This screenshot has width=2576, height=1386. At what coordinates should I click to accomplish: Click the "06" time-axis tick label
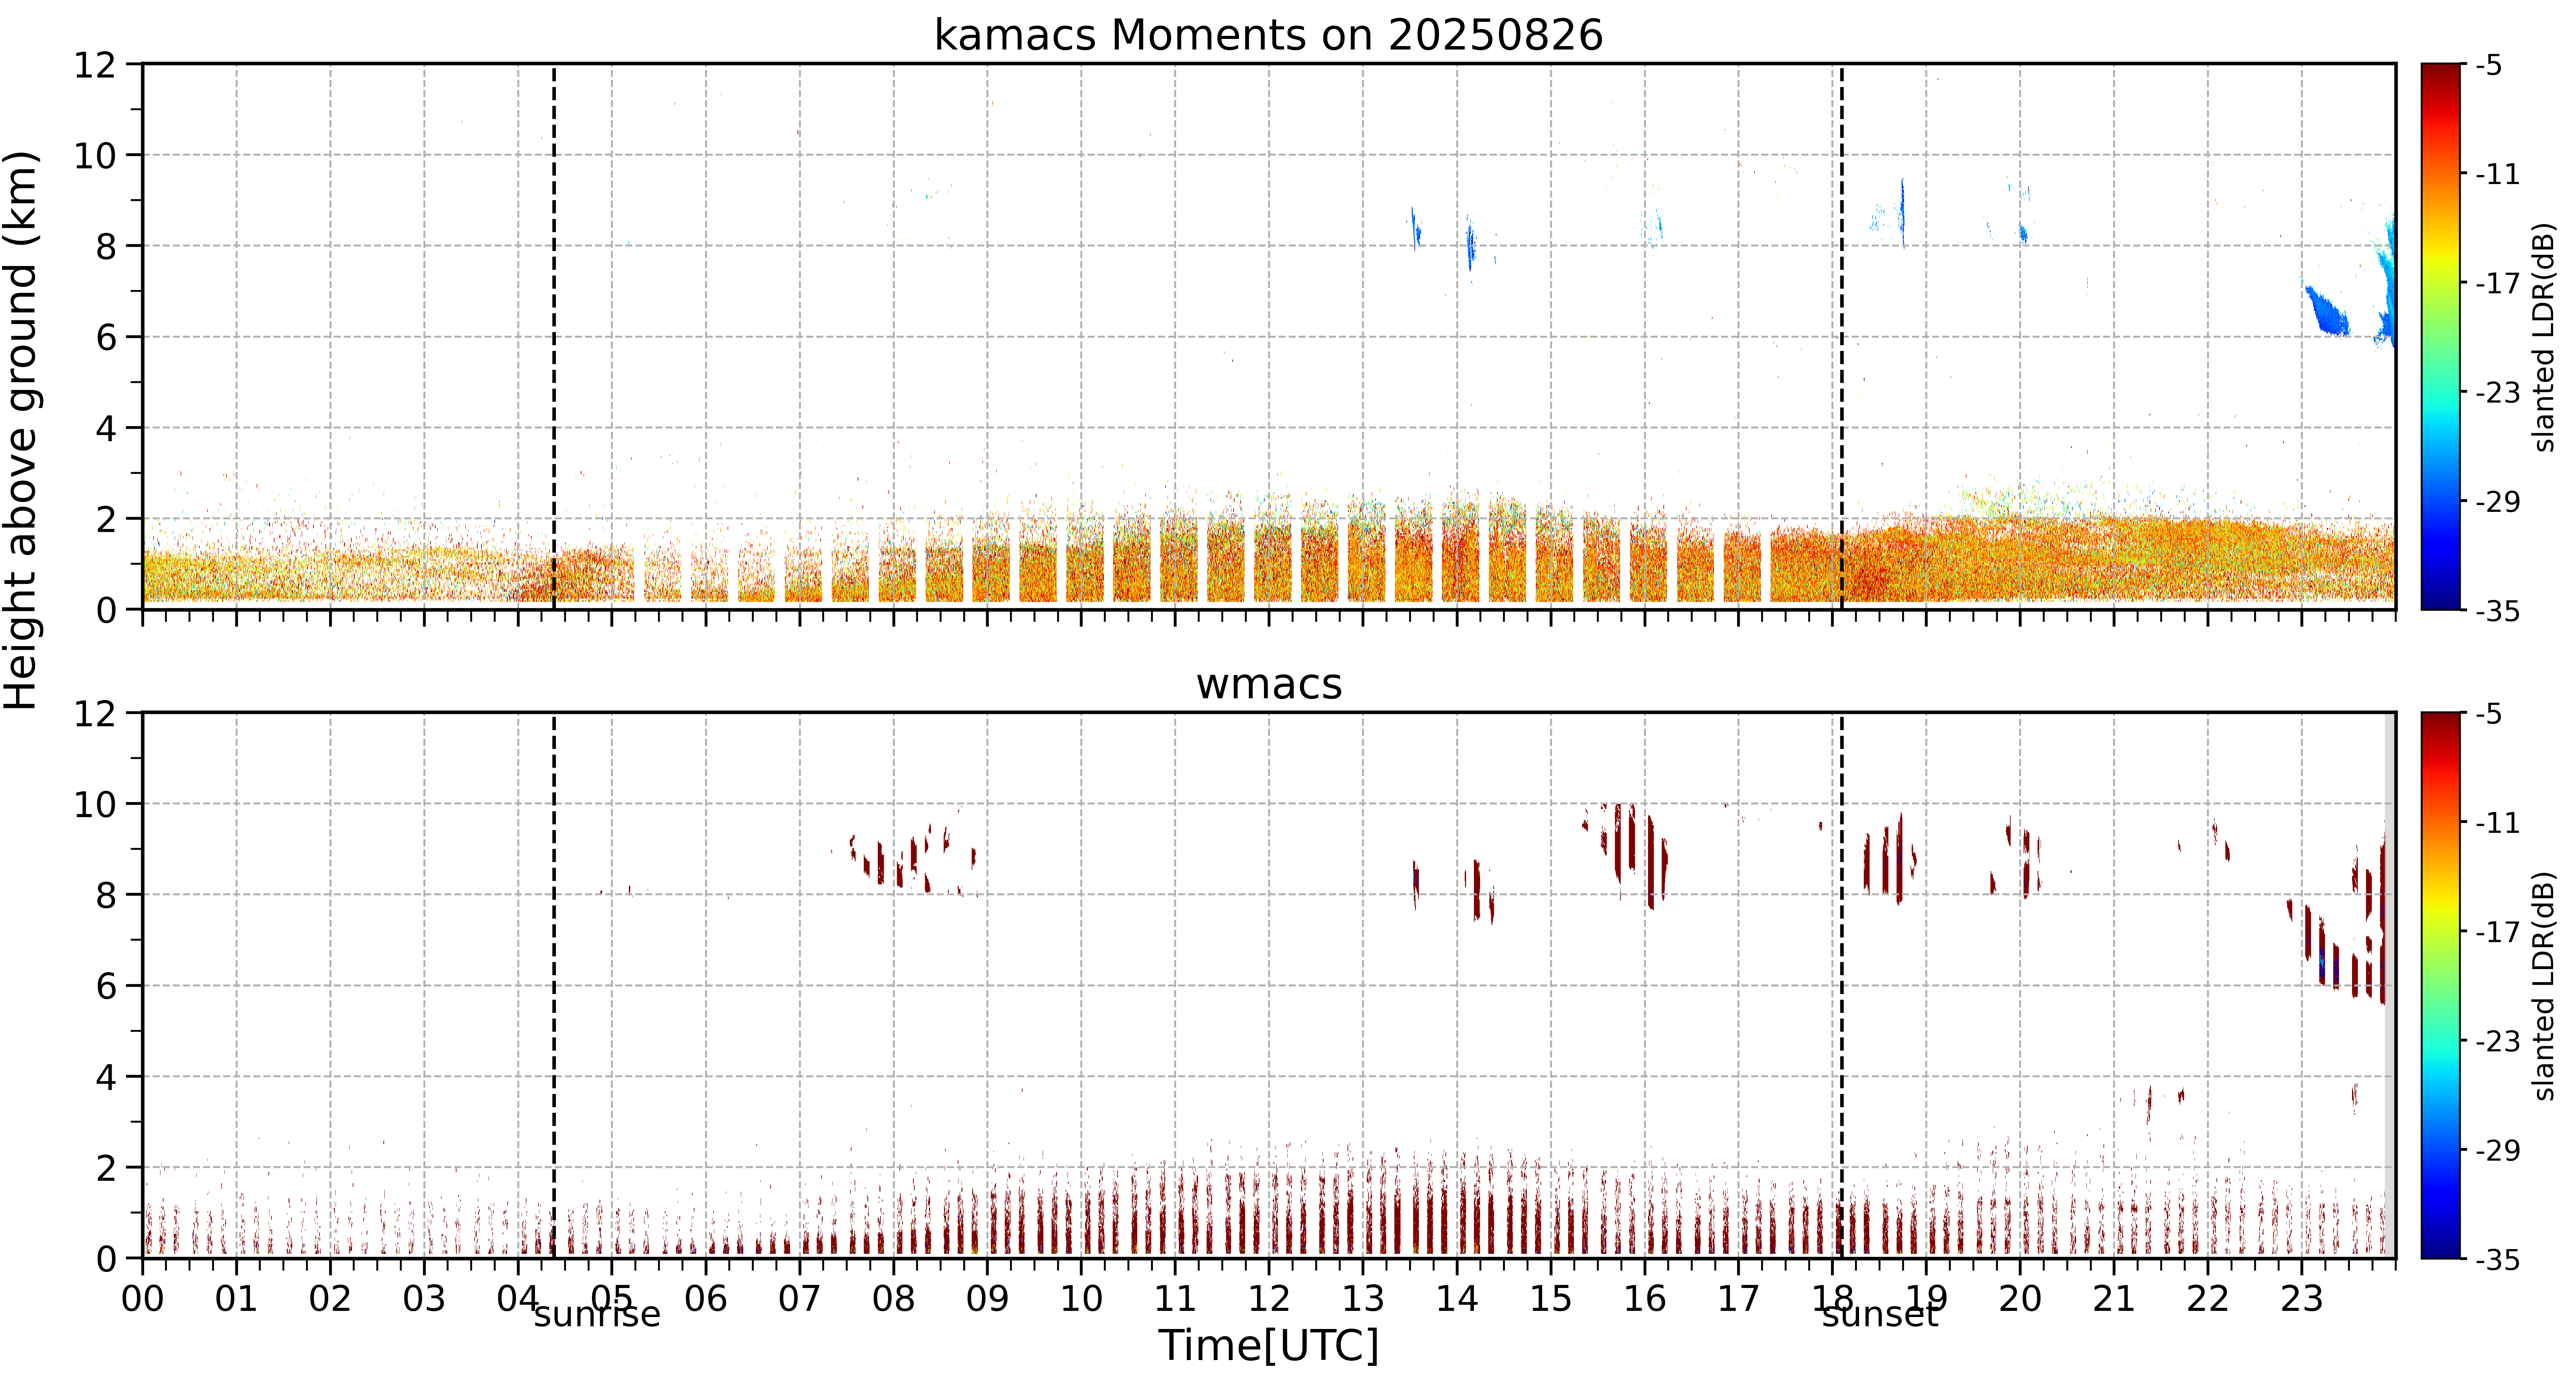pyautogui.click(x=706, y=1299)
